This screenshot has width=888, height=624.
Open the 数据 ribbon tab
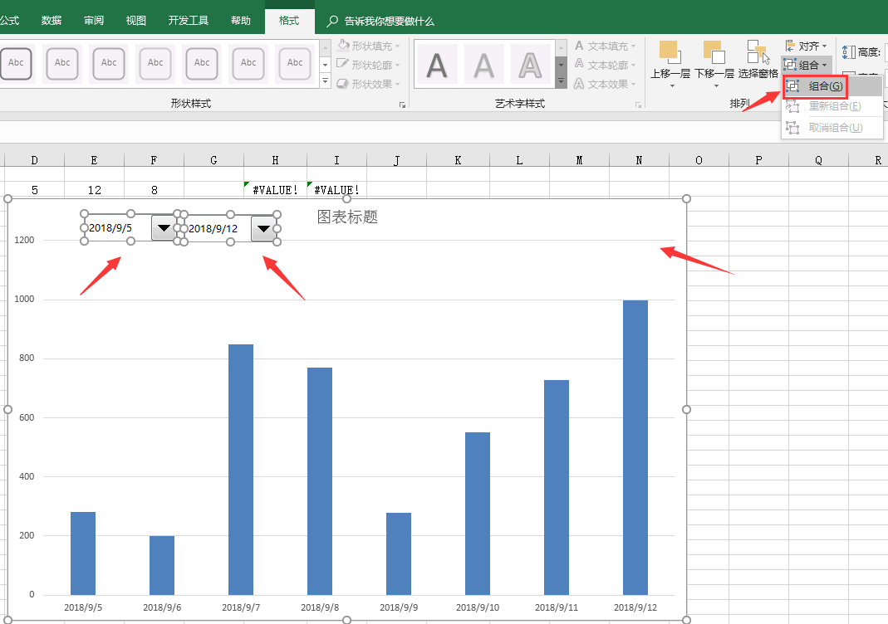51,21
